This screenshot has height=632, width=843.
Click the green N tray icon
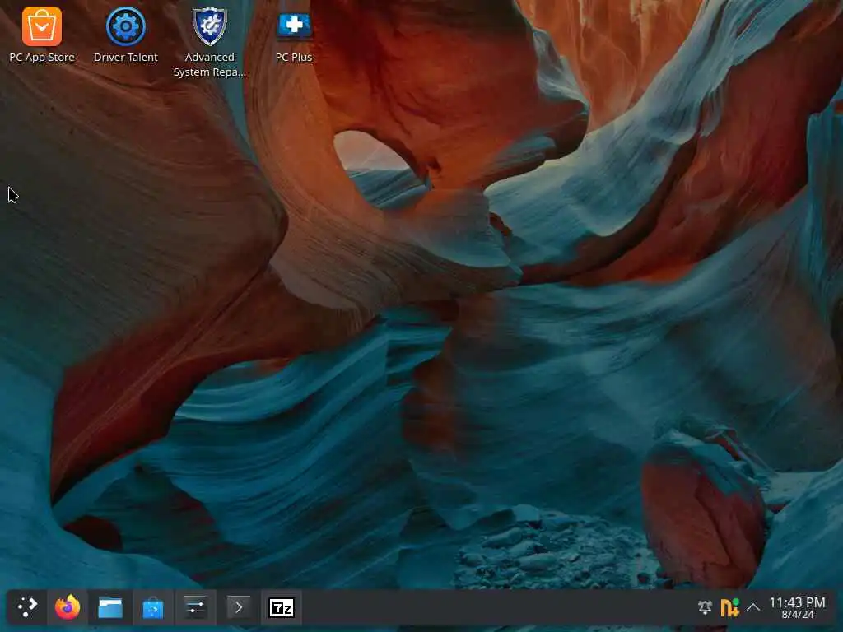tap(729, 607)
